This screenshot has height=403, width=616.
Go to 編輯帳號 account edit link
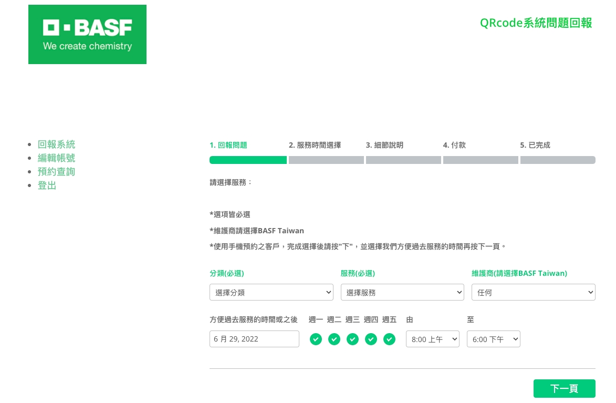(56, 158)
